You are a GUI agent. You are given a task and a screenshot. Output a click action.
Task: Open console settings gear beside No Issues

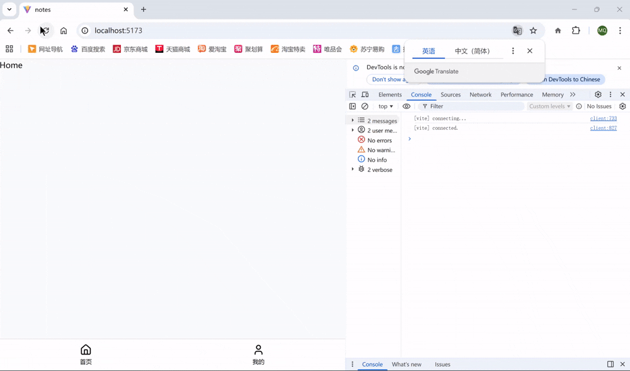pos(622,106)
